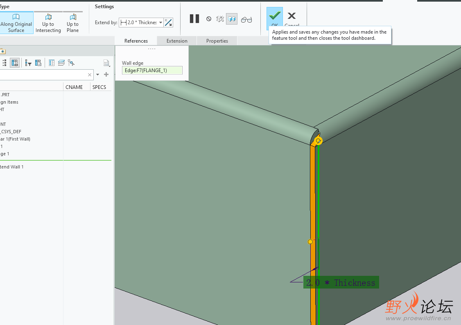Open the Extend by value dropdown
The height and width of the screenshot is (325, 461).
pyautogui.click(x=160, y=23)
